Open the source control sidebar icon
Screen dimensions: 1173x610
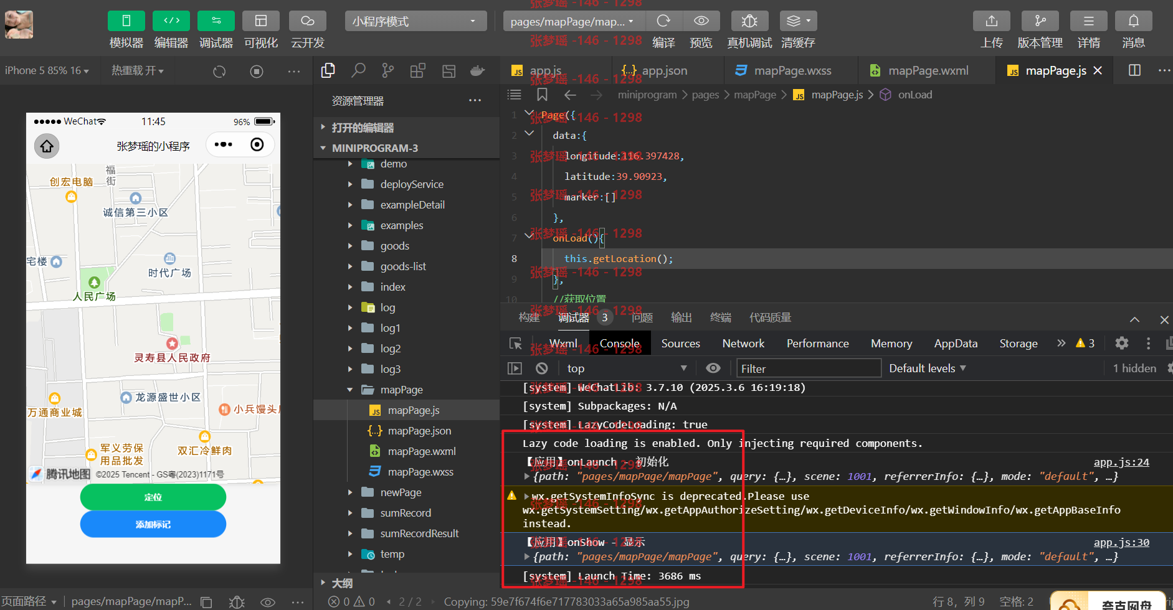[388, 71]
